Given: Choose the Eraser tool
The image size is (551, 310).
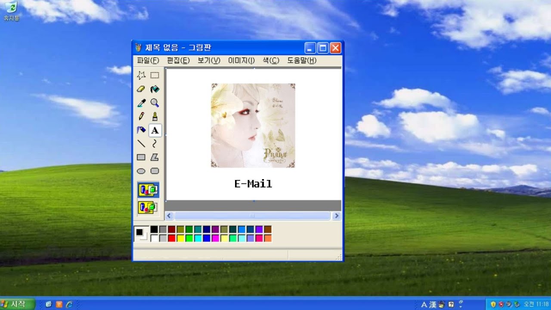Looking at the screenshot, I should [141, 89].
